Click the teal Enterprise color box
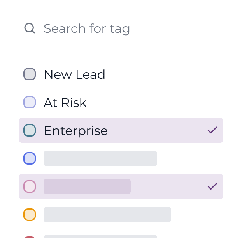The width and height of the screenshot is (242, 238). tap(30, 130)
